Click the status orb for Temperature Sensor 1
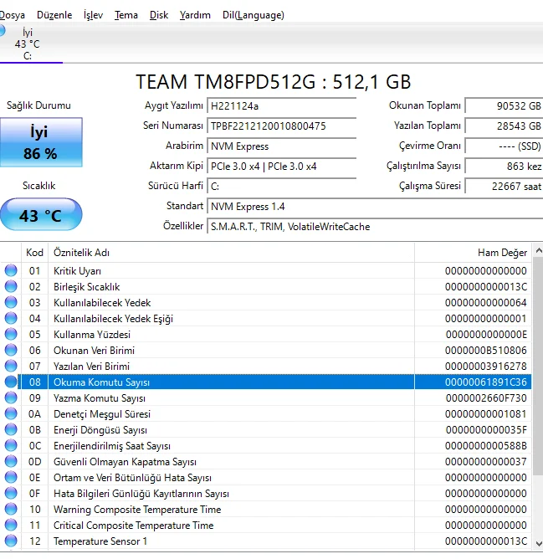This screenshot has width=543, height=559. [11, 541]
